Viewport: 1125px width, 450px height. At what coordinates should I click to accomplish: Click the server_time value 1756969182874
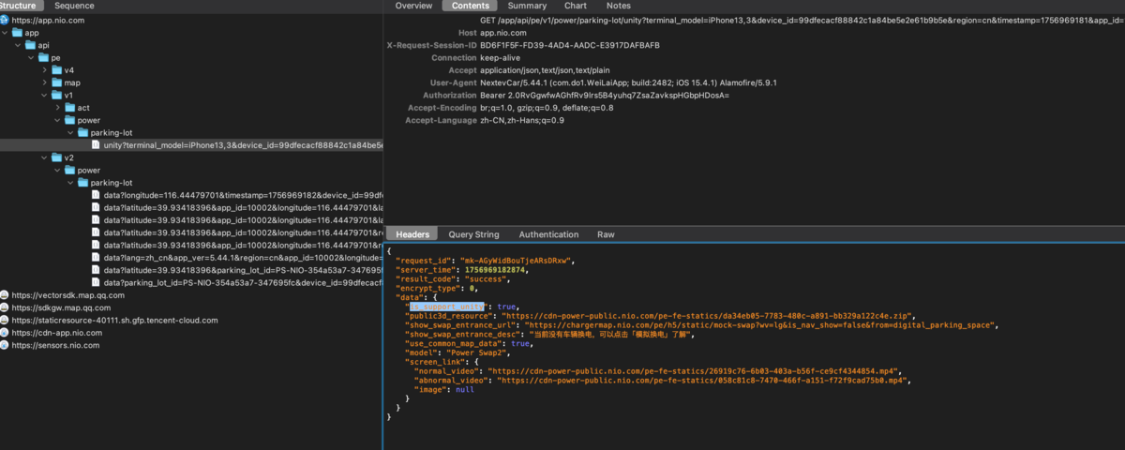coord(495,270)
